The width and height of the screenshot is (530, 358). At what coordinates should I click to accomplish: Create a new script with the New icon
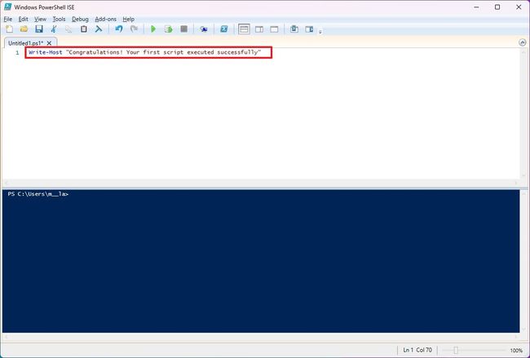coord(10,29)
